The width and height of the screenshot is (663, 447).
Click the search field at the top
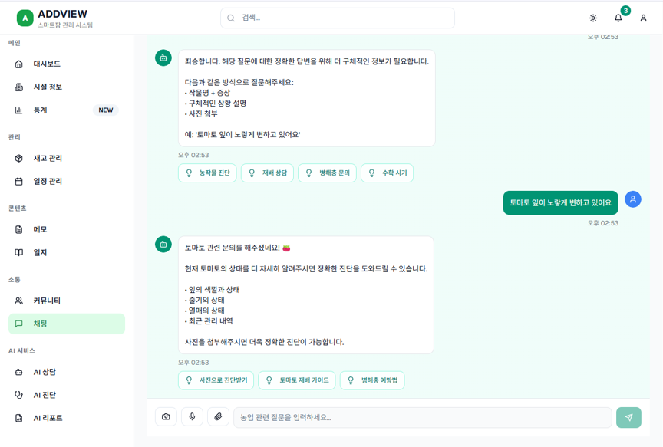tap(338, 18)
